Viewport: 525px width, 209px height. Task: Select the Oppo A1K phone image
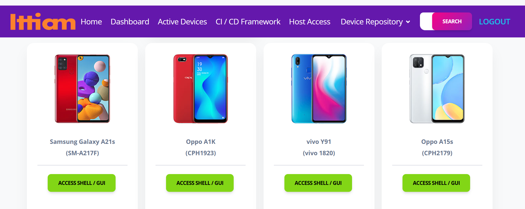[201, 89]
